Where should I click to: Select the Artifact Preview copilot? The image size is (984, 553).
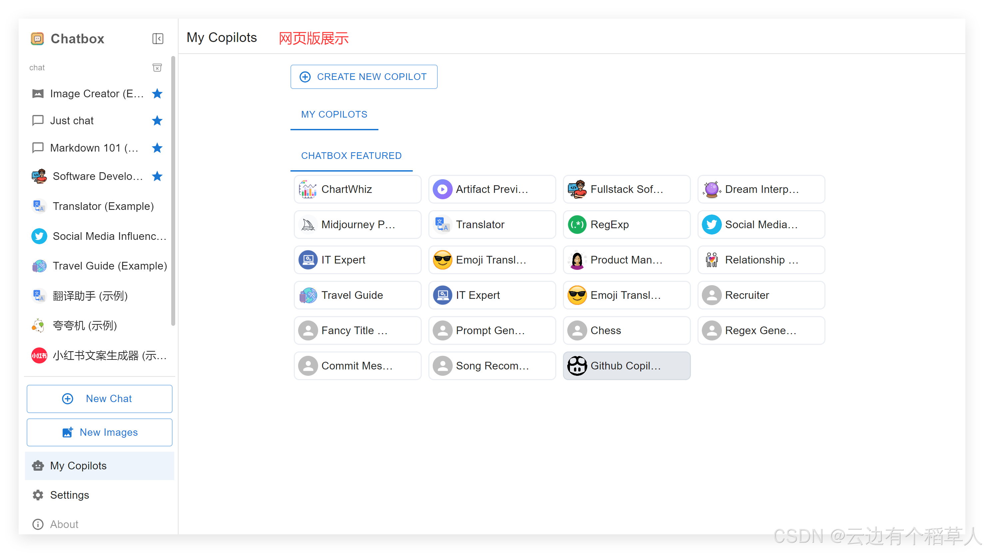pyautogui.click(x=492, y=190)
